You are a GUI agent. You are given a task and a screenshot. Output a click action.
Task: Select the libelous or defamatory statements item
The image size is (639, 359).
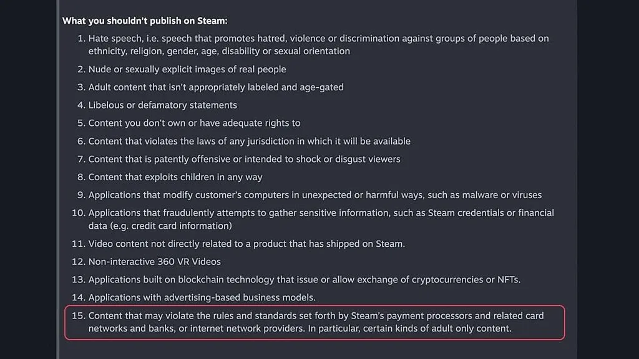point(162,105)
